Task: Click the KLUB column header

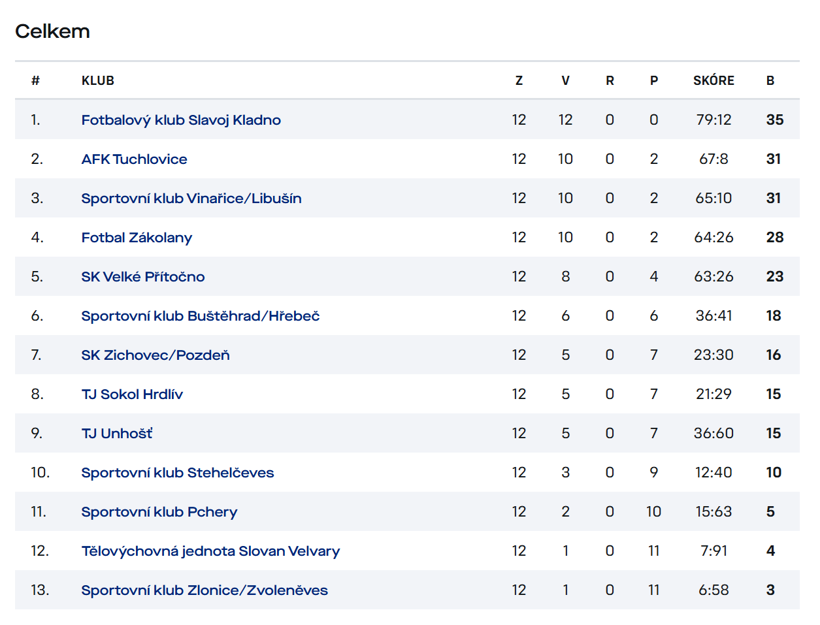Action: [98, 81]
